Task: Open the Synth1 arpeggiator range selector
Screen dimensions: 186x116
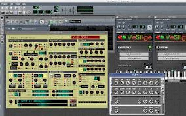Action: [x=67, y=76]
